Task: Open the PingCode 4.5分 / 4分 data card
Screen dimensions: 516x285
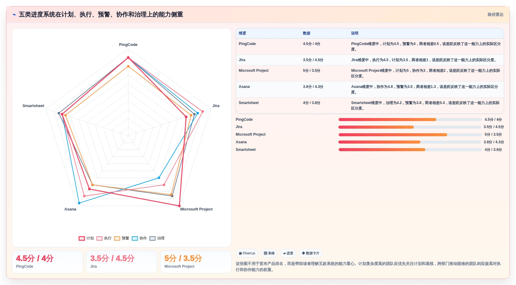Action: point(47,262)
